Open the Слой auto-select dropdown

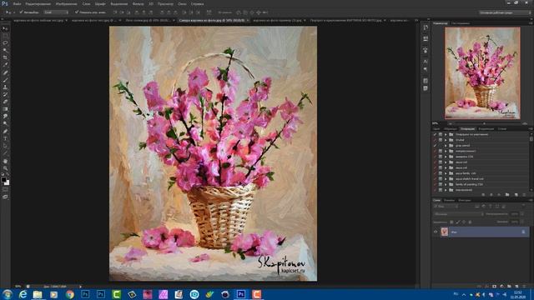56,12
